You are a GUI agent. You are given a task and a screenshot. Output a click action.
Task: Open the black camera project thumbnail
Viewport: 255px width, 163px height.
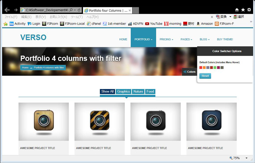click(156, 122)
